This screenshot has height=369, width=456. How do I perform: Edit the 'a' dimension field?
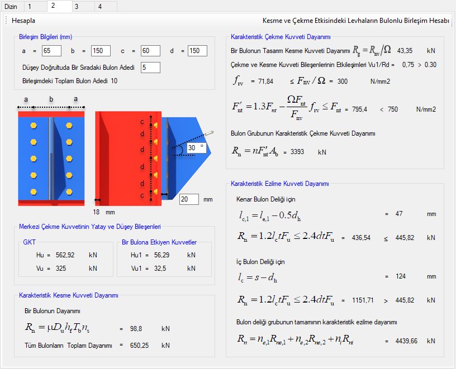pyautogui.click(x=51, y=51)
